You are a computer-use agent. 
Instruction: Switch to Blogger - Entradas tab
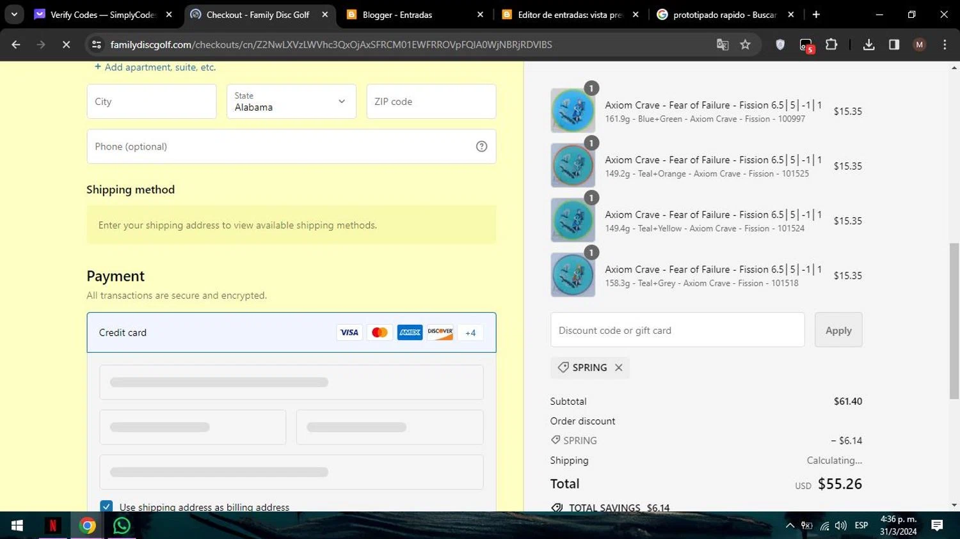tap(397, 14)
